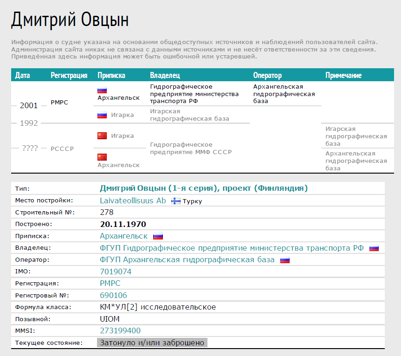The height and width of the screenshot is (356, 401).
Task: Open the ship type link Дмитрий Овцын (1-я серия)
Action: pos(204,188)
